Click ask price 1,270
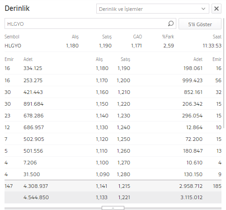Viewport: 226px width, 210px height. (x=124, y=163)
